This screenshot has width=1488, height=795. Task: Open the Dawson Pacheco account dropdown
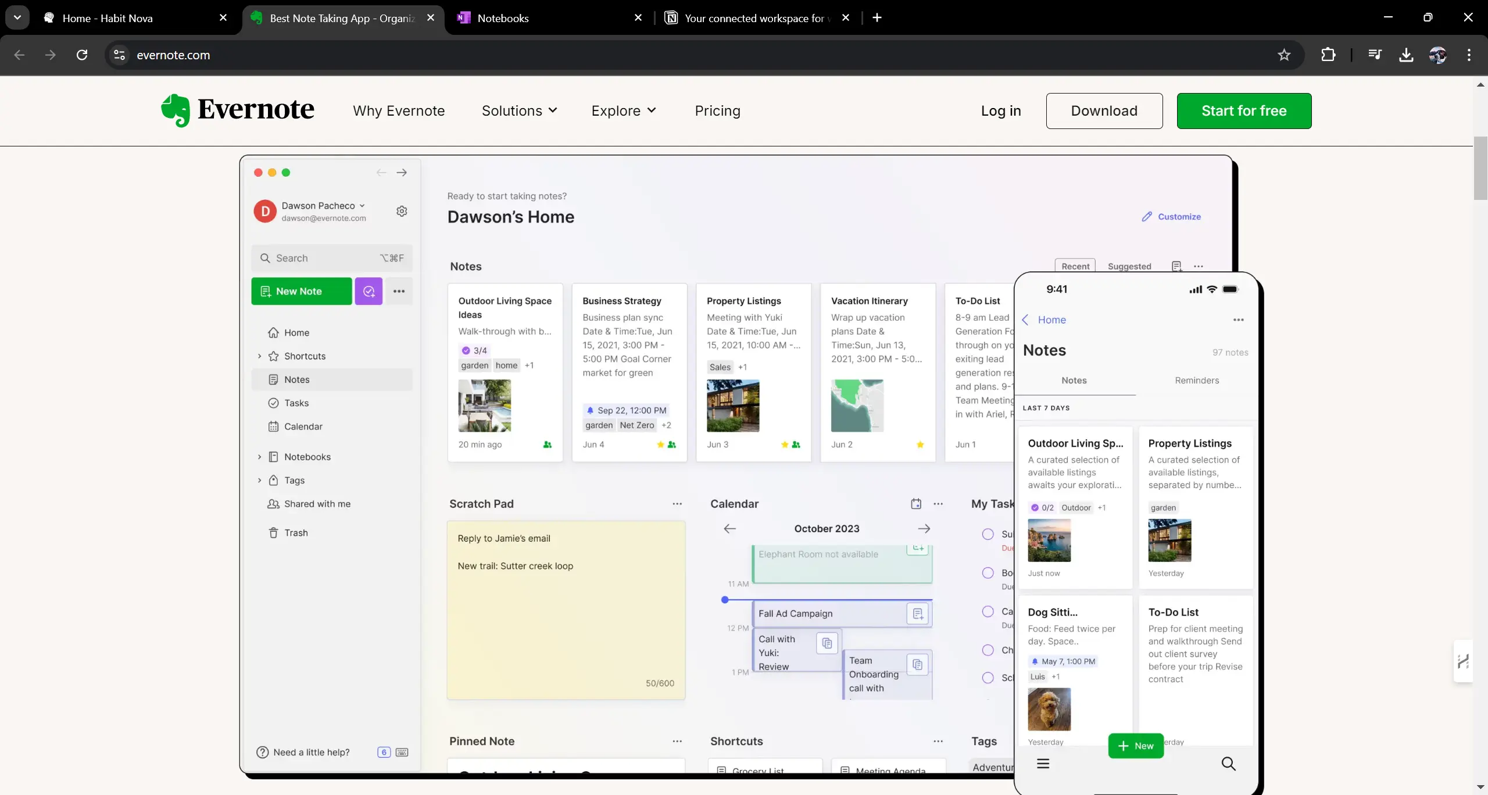323,206
